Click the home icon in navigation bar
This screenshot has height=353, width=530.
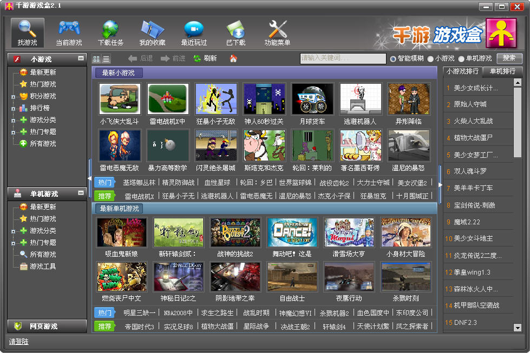[233, 58]
